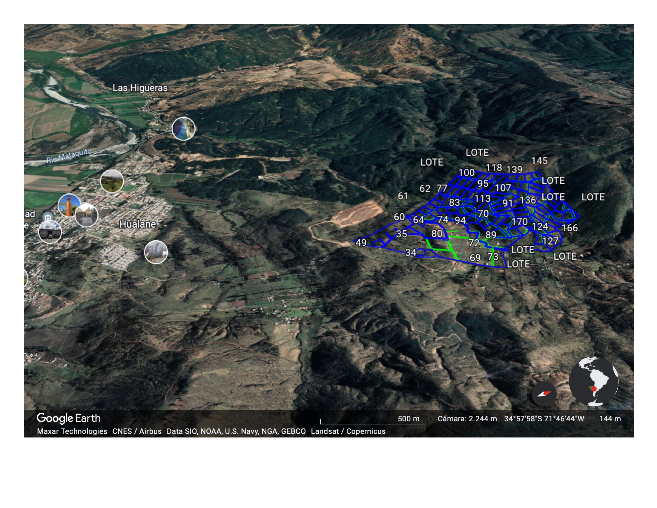Open the blue lake photo marker
This screenshot has width=657, height=508.
[183, 129]
